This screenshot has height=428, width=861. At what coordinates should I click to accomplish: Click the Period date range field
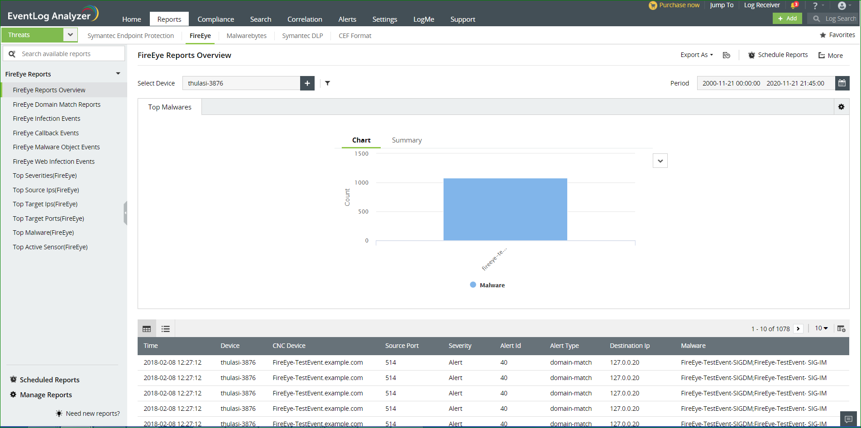click(x=766, y=83)
